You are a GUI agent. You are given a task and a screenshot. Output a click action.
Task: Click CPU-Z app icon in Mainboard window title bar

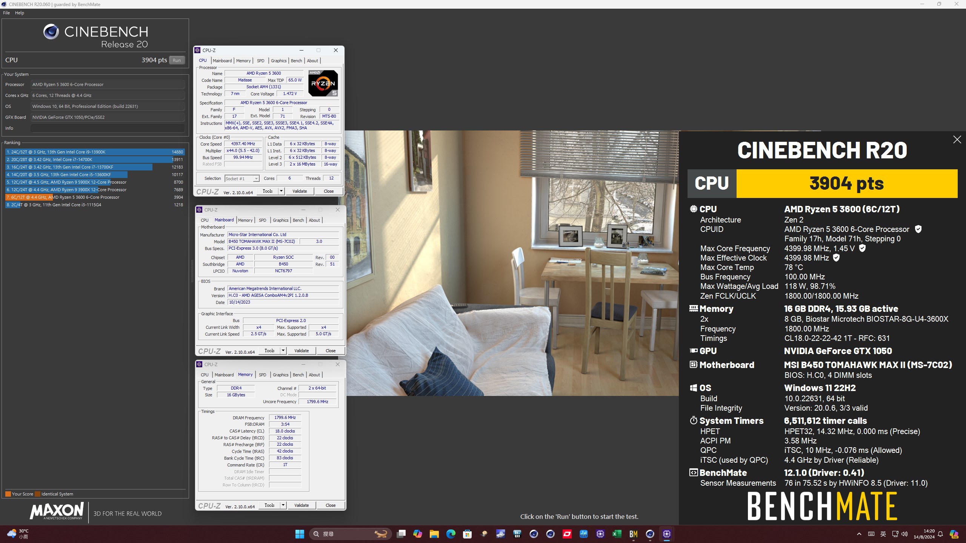[x=199, y=210]
